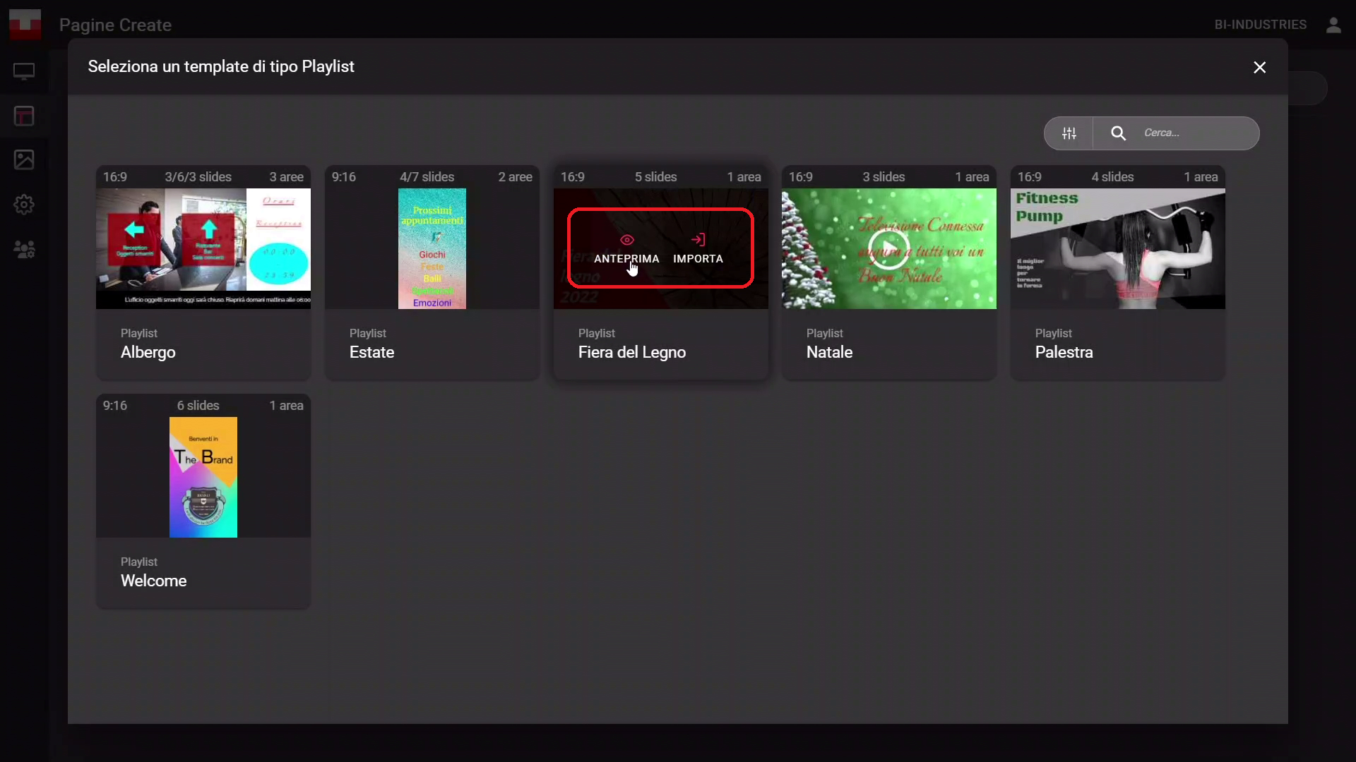This screenshot has height=762, width=1356.
Task: Click the search magnifier icon
Action: 1118,133
